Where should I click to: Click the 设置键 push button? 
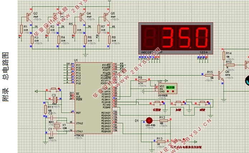(157, 103)
